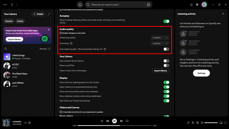Skip to next track
Viewport: 229px width, 129px height.
[x=121, y=121]
